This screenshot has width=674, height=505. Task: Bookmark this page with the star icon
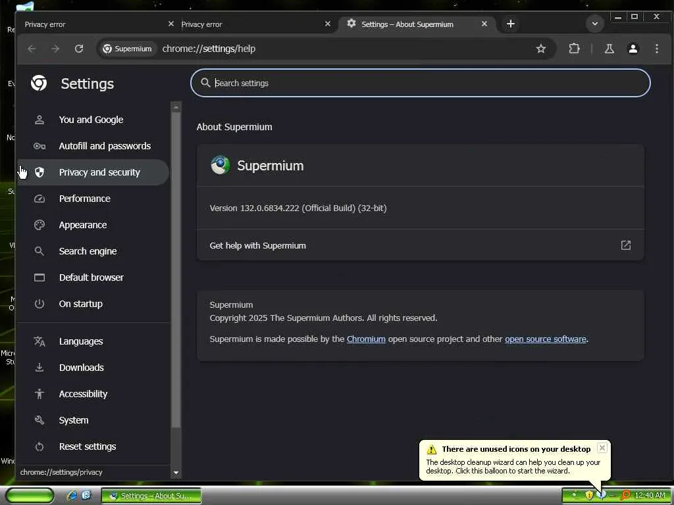(541, 49)
